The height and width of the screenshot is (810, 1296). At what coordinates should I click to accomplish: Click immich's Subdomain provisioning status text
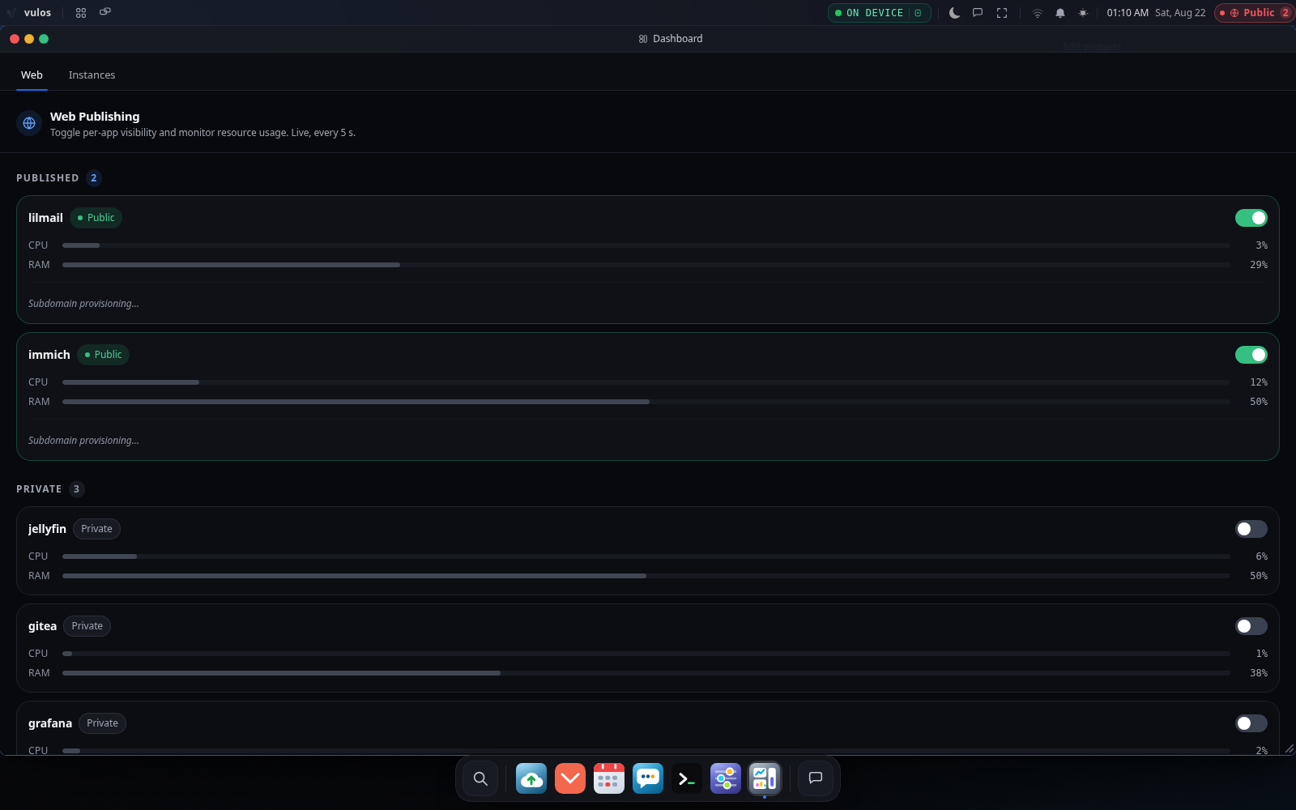click(x=83, y=441)
